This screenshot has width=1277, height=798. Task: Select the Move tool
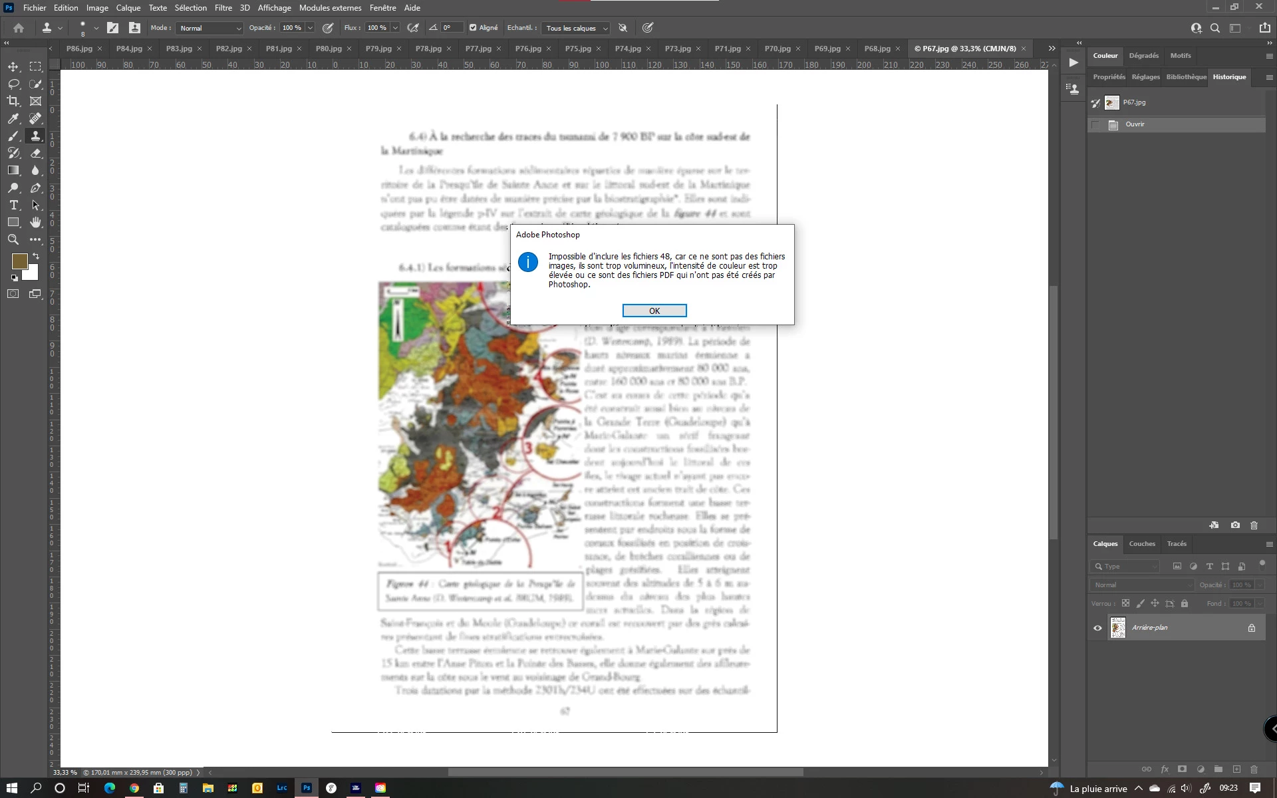click(x=13, y=66)
